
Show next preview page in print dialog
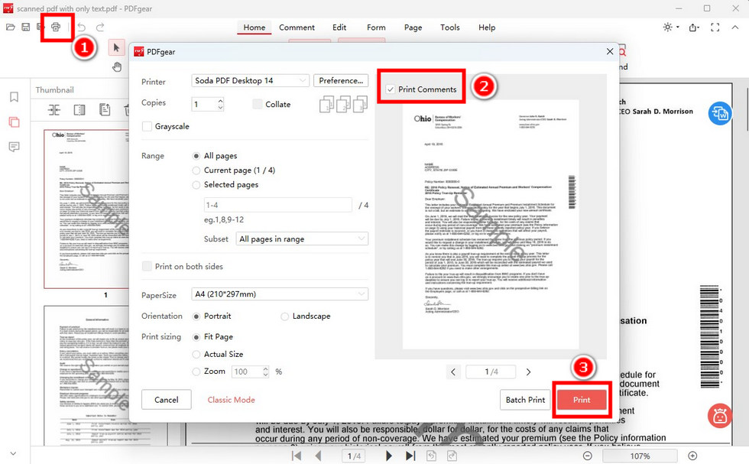(528, 372)
